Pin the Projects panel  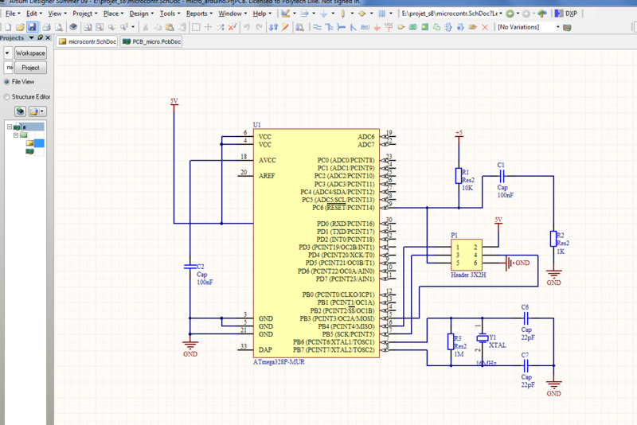tap(41, 38)
